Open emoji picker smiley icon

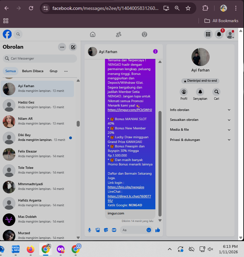point(149,230)
